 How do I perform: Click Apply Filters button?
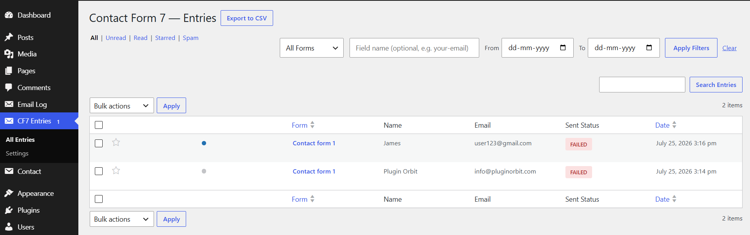tap(691, 48)
